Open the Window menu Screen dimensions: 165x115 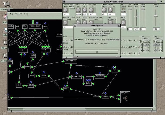19,14
